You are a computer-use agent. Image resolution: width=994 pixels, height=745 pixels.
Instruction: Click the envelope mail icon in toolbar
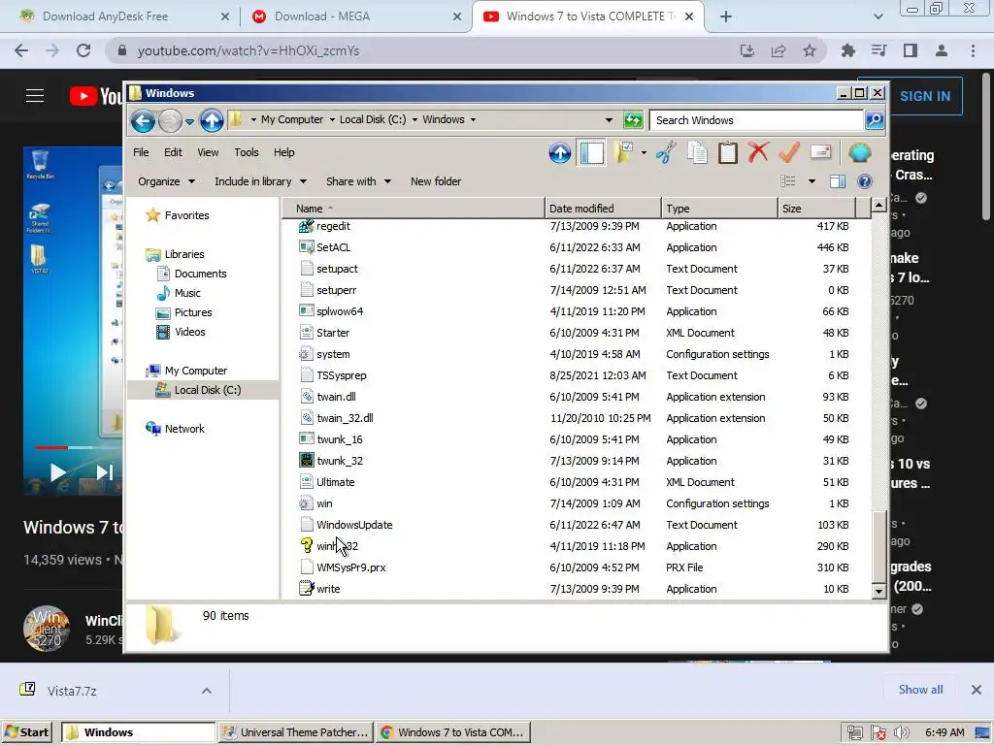pyautogui.click(x=821, y=151)
